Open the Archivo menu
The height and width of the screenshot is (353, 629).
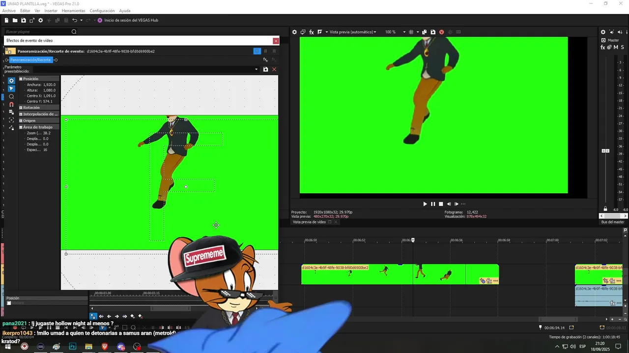pyautogui.click(x=9, y=10)
